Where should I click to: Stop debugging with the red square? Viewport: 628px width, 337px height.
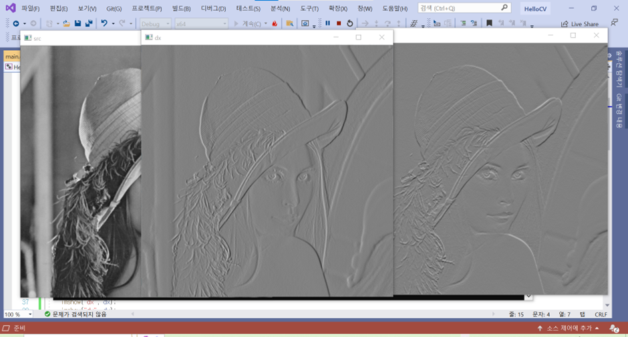[x=339, y=23]
